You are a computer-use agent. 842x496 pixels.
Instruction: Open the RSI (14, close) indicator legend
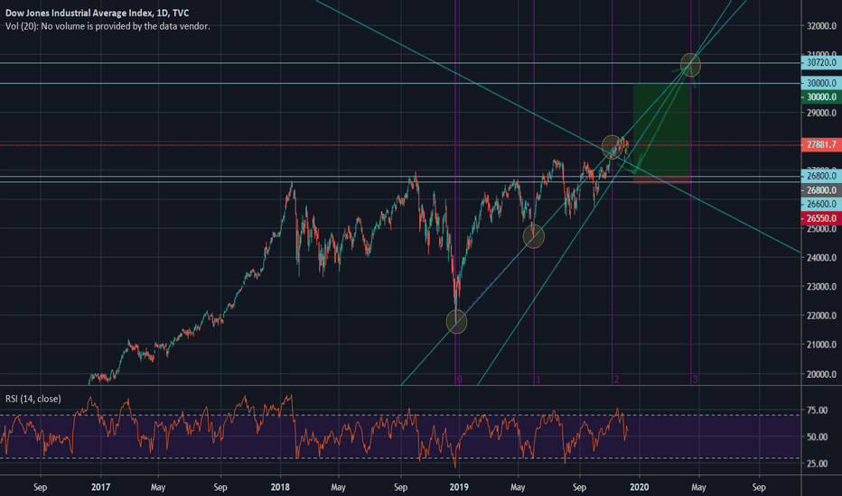pos(33,399)
